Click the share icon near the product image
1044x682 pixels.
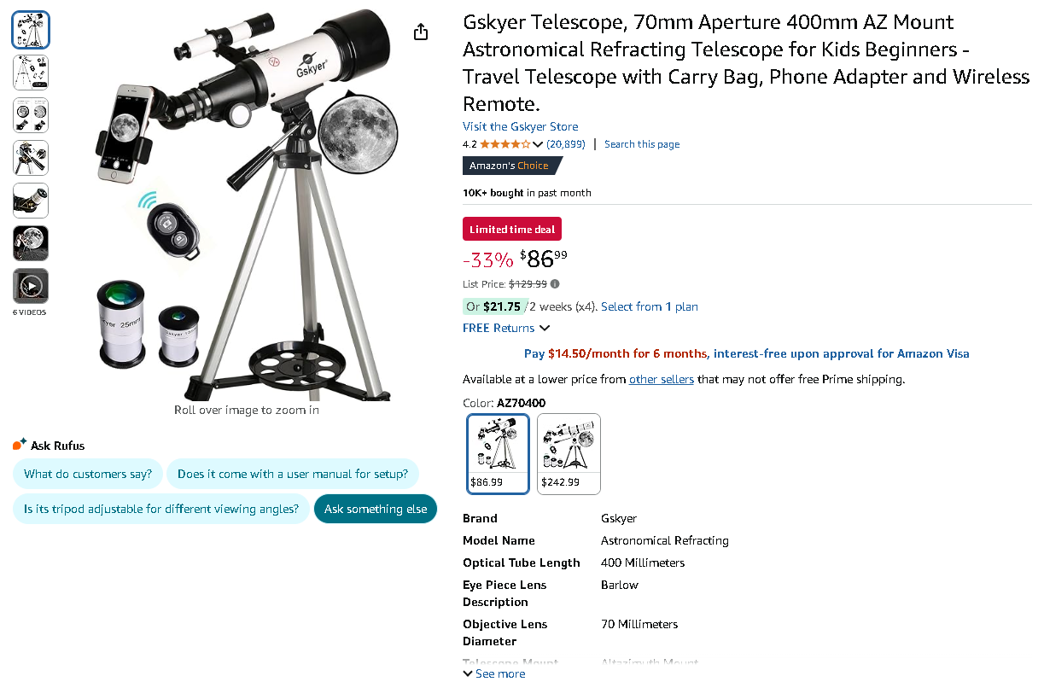click(x=420, y=31)
